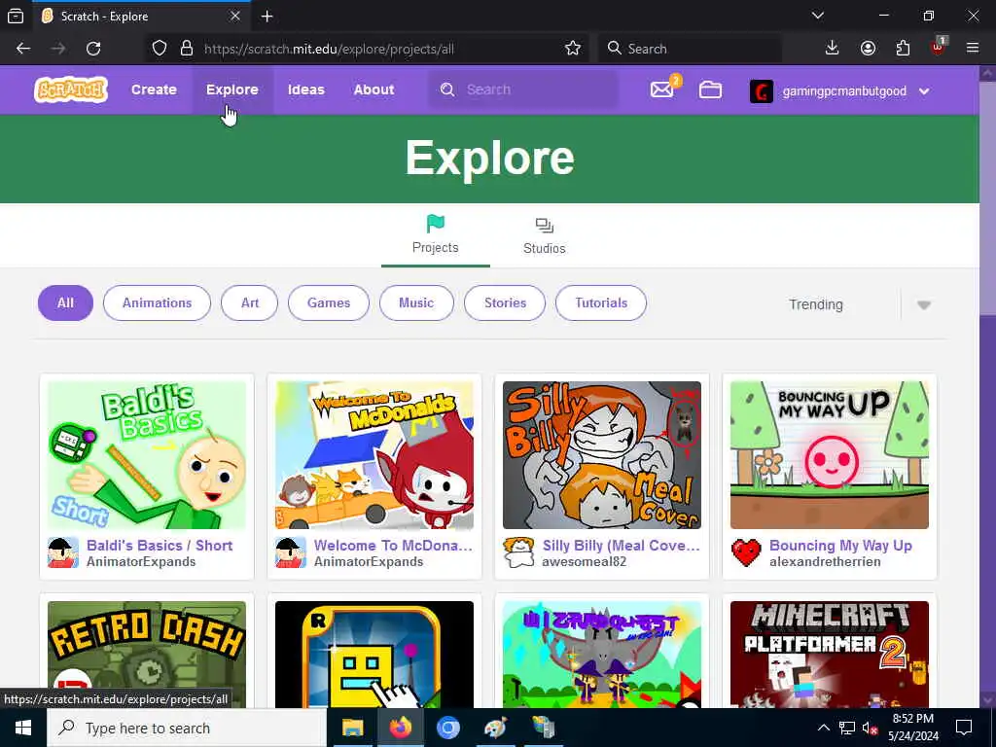Go back with the browser back arrow
Image resolution: width=996 pixels, height=747 pixels.
[23, 49]
